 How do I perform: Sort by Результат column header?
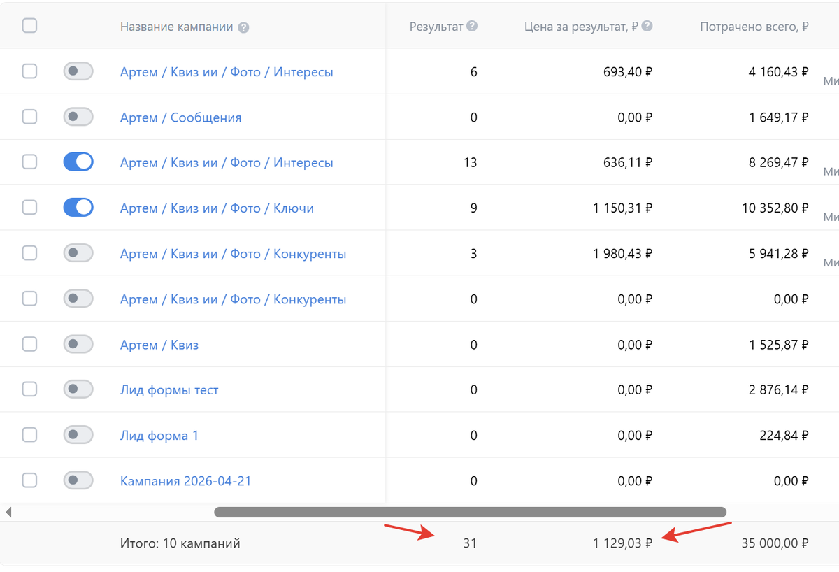[436, 27]
